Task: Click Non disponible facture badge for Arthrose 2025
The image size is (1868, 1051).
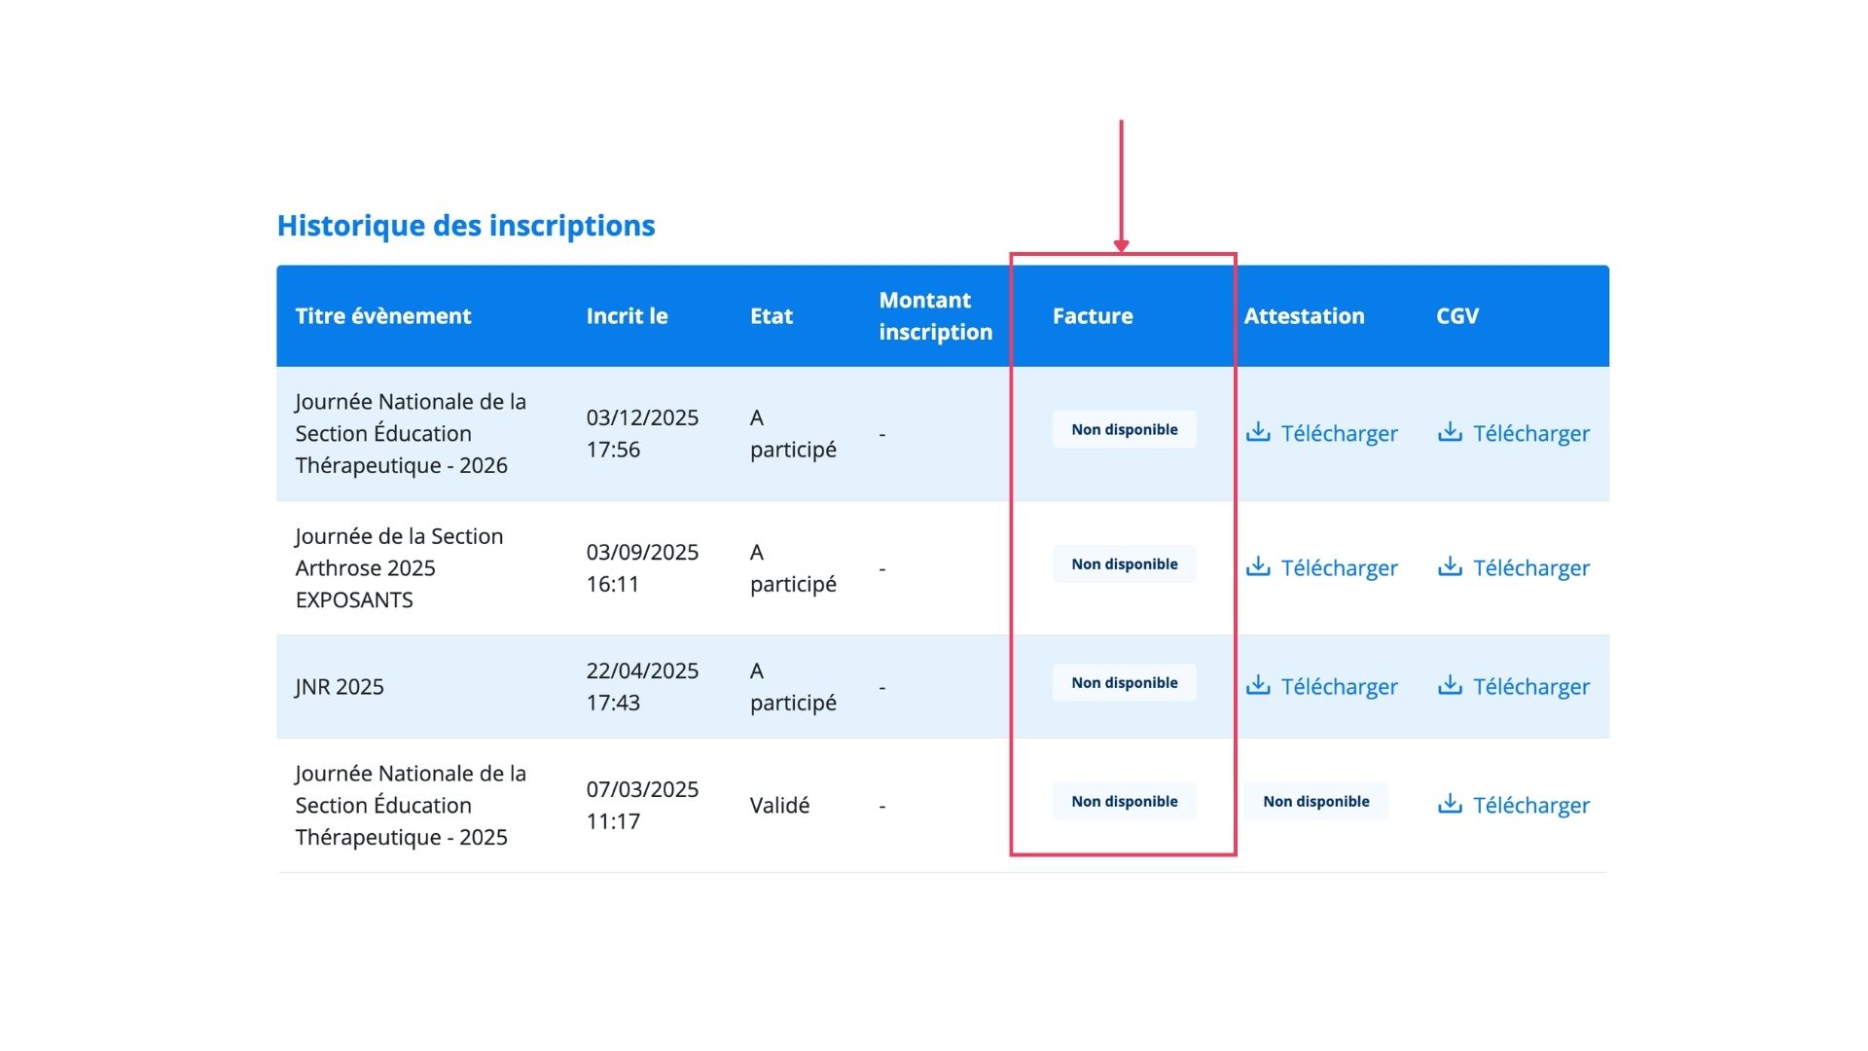Action: [1125, 564]
